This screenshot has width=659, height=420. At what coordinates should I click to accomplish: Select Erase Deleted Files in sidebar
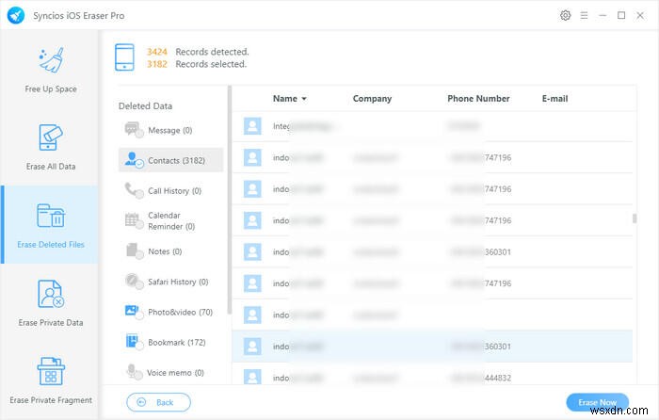pos(51,225)
